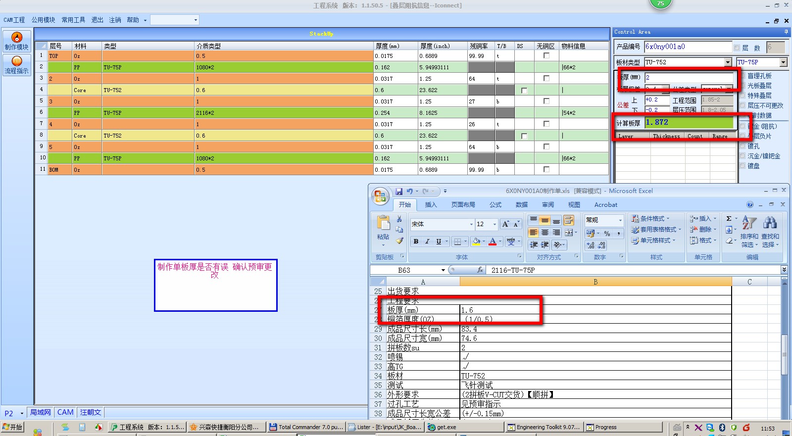Toggle 无铜区 checkbox in TOP row
Viewport: 792px width, 436px height.
546,56
